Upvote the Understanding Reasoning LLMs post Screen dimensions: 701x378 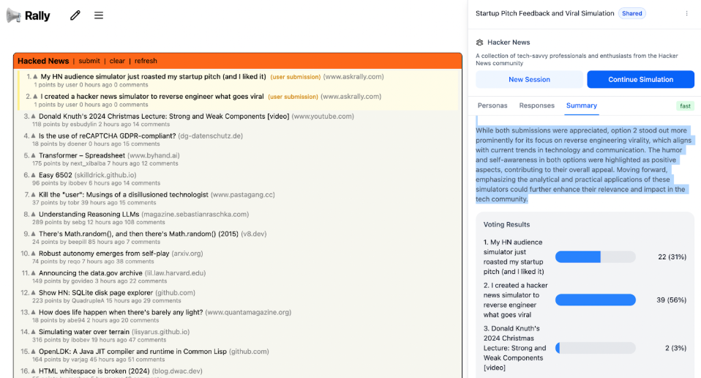(x=34, y=215)
